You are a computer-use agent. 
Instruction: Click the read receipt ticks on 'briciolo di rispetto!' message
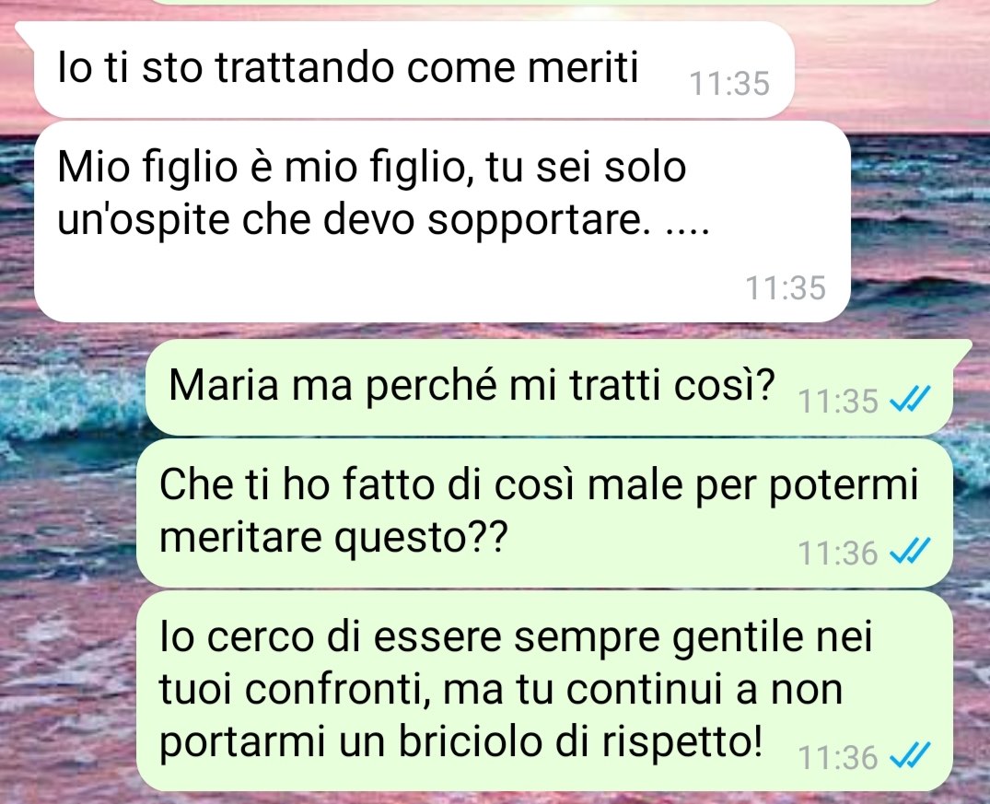click(x=910, y=755)
